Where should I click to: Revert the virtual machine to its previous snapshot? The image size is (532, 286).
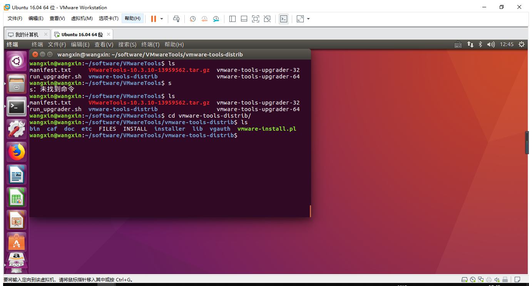204,19
